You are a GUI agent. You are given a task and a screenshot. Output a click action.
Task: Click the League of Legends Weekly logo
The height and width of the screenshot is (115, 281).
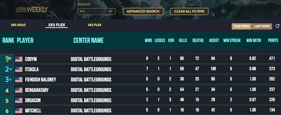coord(32,9)
